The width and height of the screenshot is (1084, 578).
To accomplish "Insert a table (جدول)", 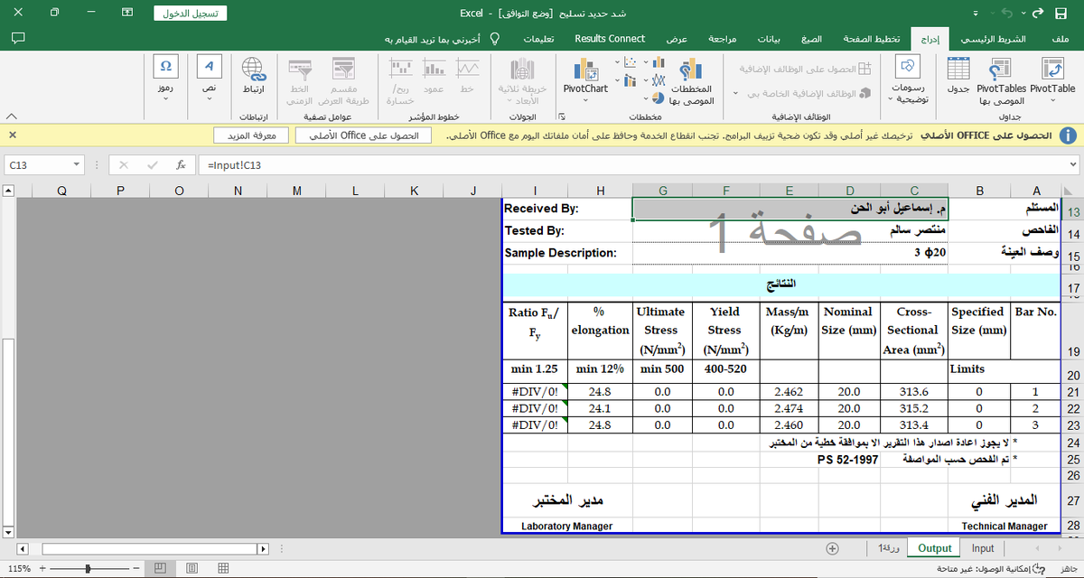I will click(x=958, y=76).
